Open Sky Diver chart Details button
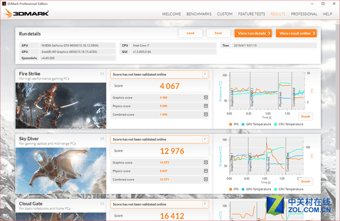Image resolution: width=340 pixels, height=221 pixels. (305, 181)
